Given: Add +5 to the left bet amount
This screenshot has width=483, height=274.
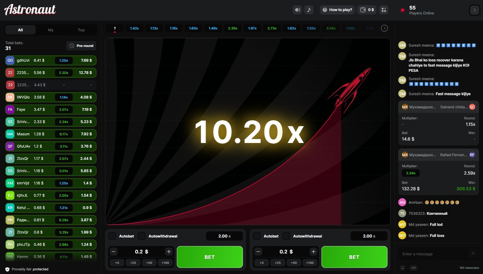Looking at the screenshot, I should click(117, 263).
